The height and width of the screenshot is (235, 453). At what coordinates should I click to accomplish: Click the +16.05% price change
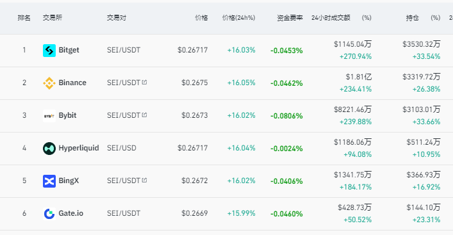241,83
